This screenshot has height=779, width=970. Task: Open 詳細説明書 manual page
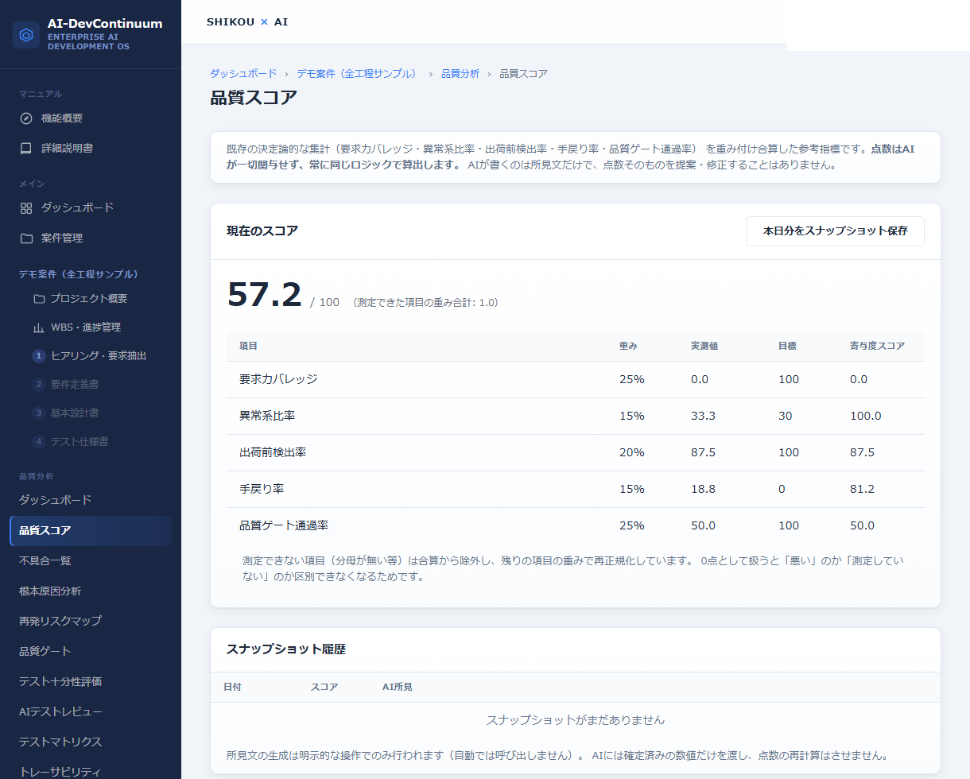pos(91,149)
